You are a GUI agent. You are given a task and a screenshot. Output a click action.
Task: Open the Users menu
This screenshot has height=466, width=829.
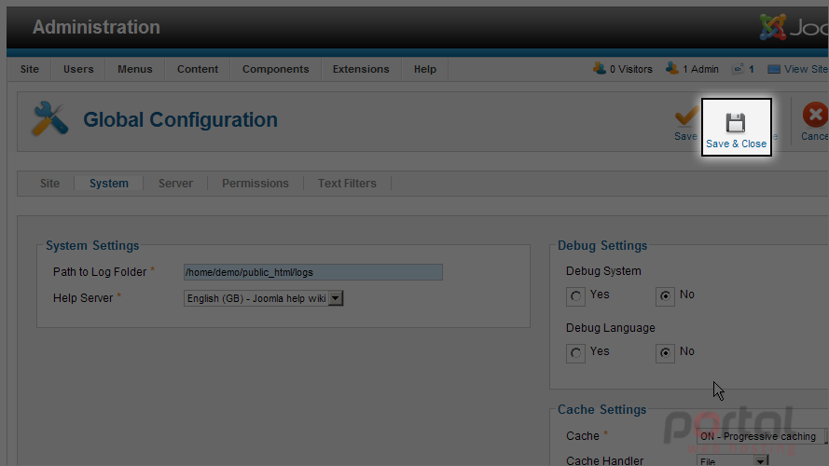pos(78,69)
